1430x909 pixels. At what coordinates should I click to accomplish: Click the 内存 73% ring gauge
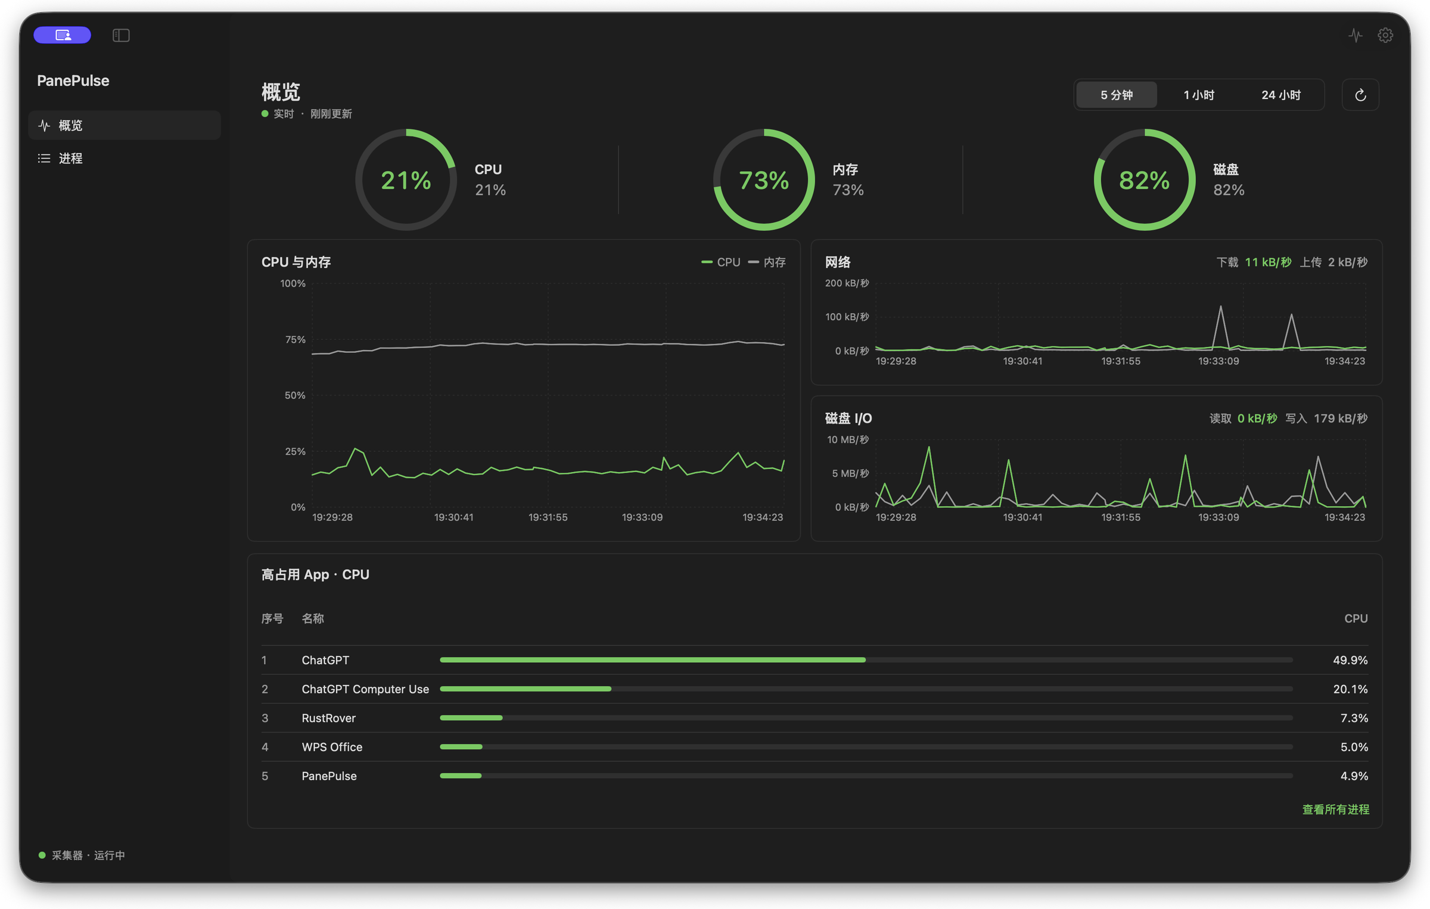pos(764,179)
